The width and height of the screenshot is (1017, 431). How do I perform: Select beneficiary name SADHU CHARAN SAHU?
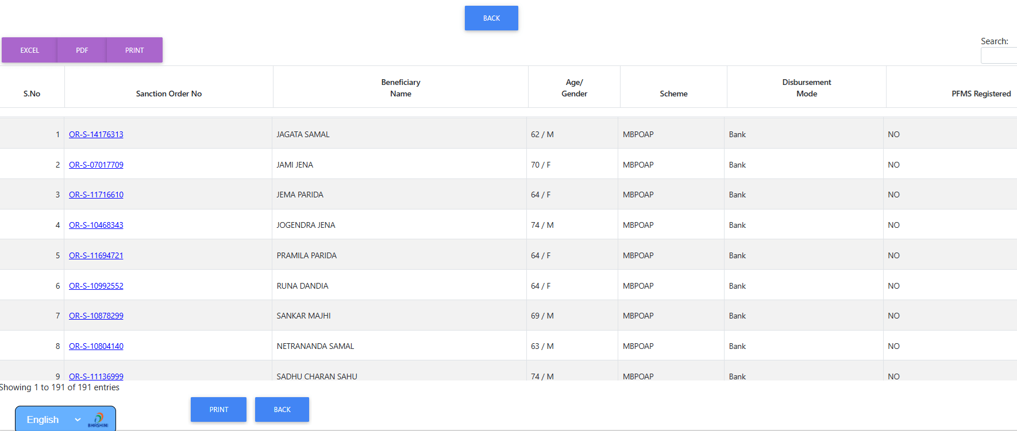pos(317,376)
